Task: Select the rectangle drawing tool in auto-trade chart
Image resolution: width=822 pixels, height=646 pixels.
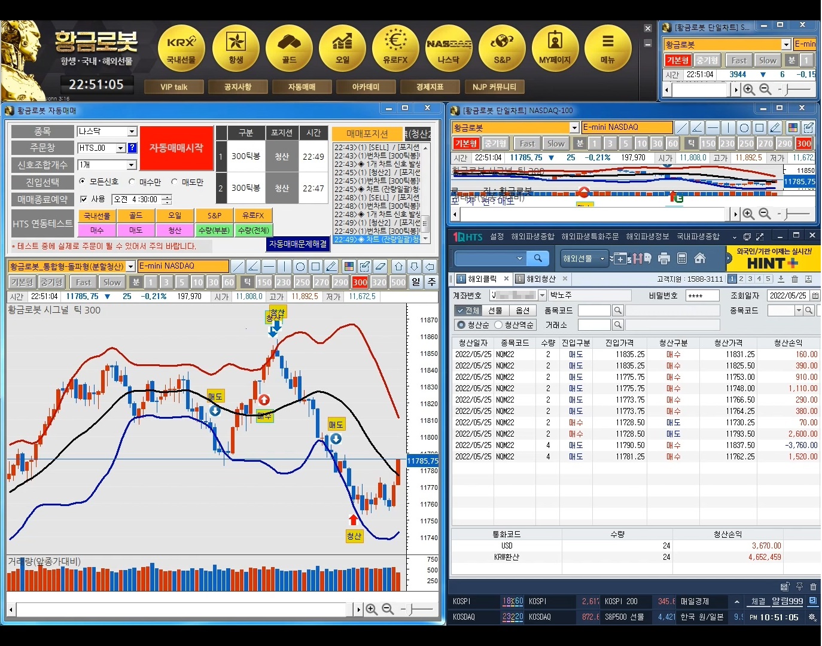Action: tap(315, 266)
